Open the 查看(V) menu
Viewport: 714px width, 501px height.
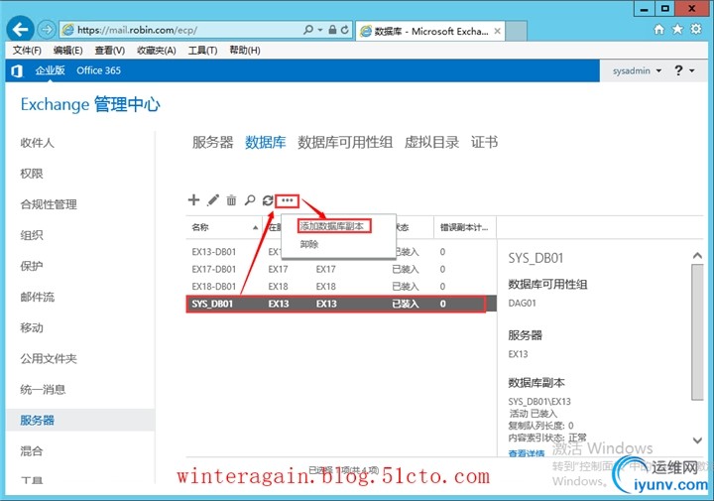pyautogui.click(x=110, y=50)
